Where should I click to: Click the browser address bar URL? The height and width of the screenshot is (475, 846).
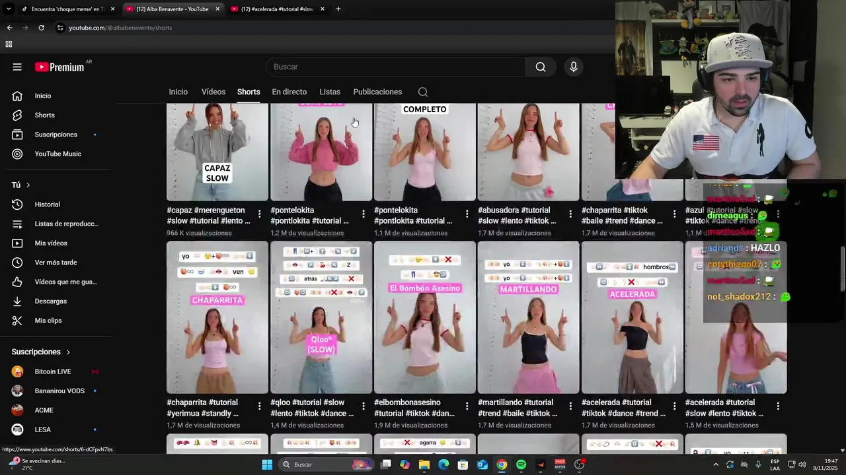[x=120, y=28]
